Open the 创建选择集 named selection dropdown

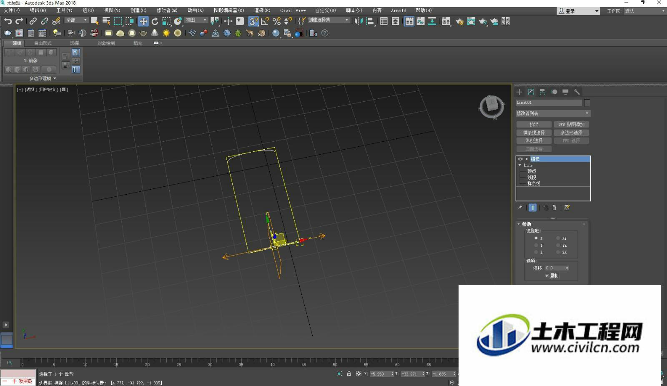point(329,20)
